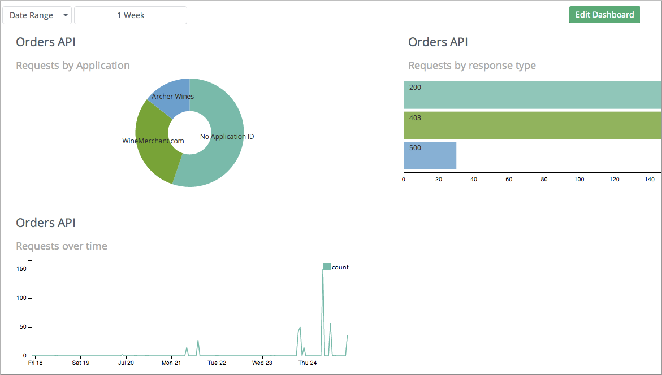The height and width of the screenshot is (375, 662).
Task: Select the small peak near Mon 21
Action: coord(187,347)
